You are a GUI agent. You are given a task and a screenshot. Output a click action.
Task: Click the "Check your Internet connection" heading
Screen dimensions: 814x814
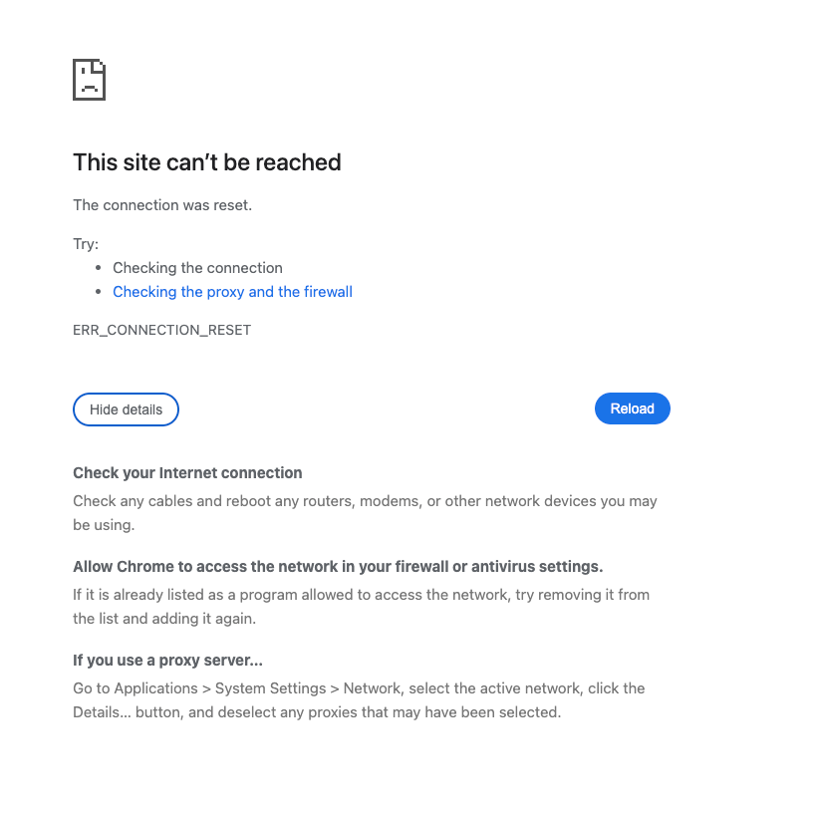click(x=187, y=473)
